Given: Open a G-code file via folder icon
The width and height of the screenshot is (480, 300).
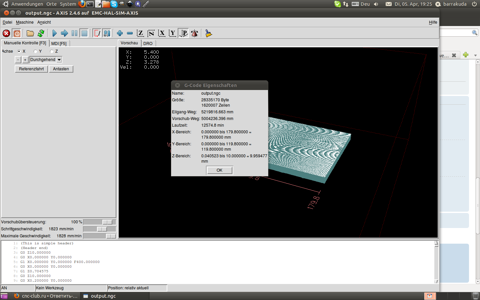Looking at the screenshot, I should 30,33.
